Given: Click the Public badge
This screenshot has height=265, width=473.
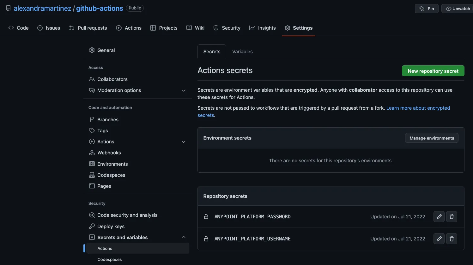Looking at the screenshot, I should (135, 8).
